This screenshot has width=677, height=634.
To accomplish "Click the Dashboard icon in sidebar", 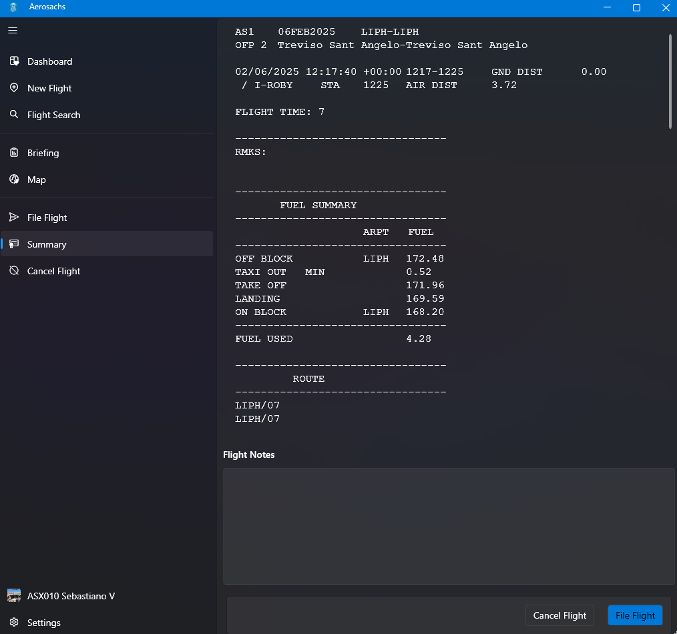I will 14,61.
